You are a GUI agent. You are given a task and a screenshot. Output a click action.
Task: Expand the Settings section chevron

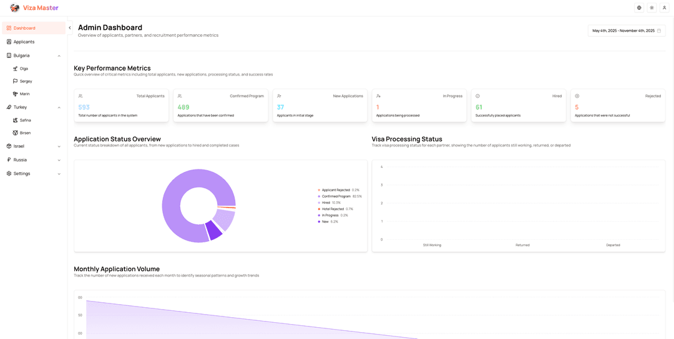59,174
